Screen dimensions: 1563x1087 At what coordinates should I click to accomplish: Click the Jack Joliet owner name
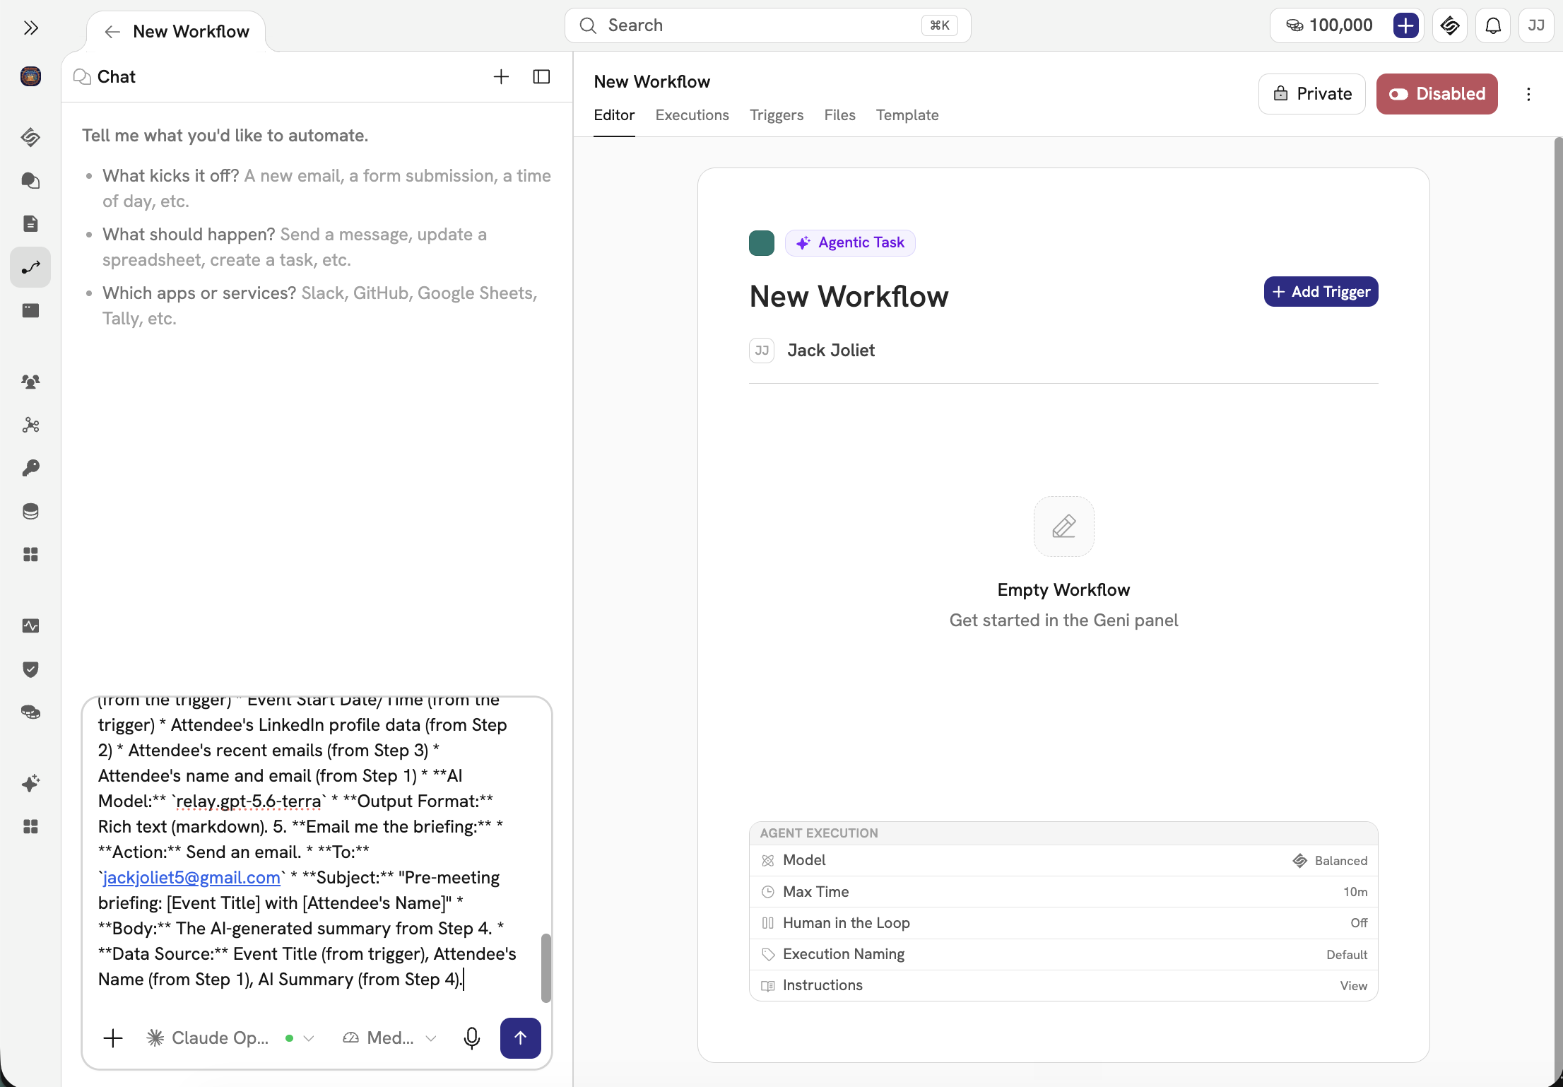click(x=831, y=351)
